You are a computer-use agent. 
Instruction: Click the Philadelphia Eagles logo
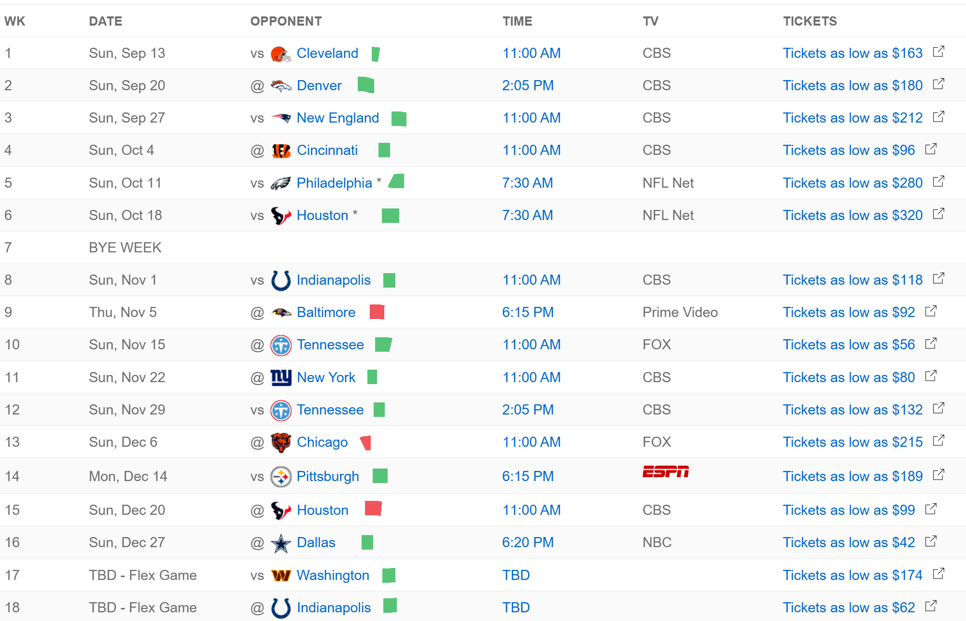(280, 183)
